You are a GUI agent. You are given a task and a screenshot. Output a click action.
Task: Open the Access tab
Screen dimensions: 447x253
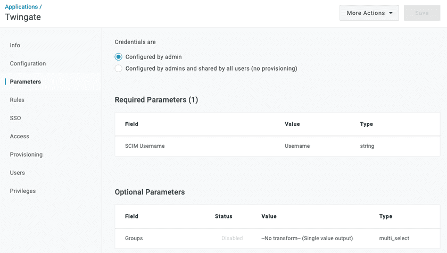pyautogui.click(x=19, y=136)
